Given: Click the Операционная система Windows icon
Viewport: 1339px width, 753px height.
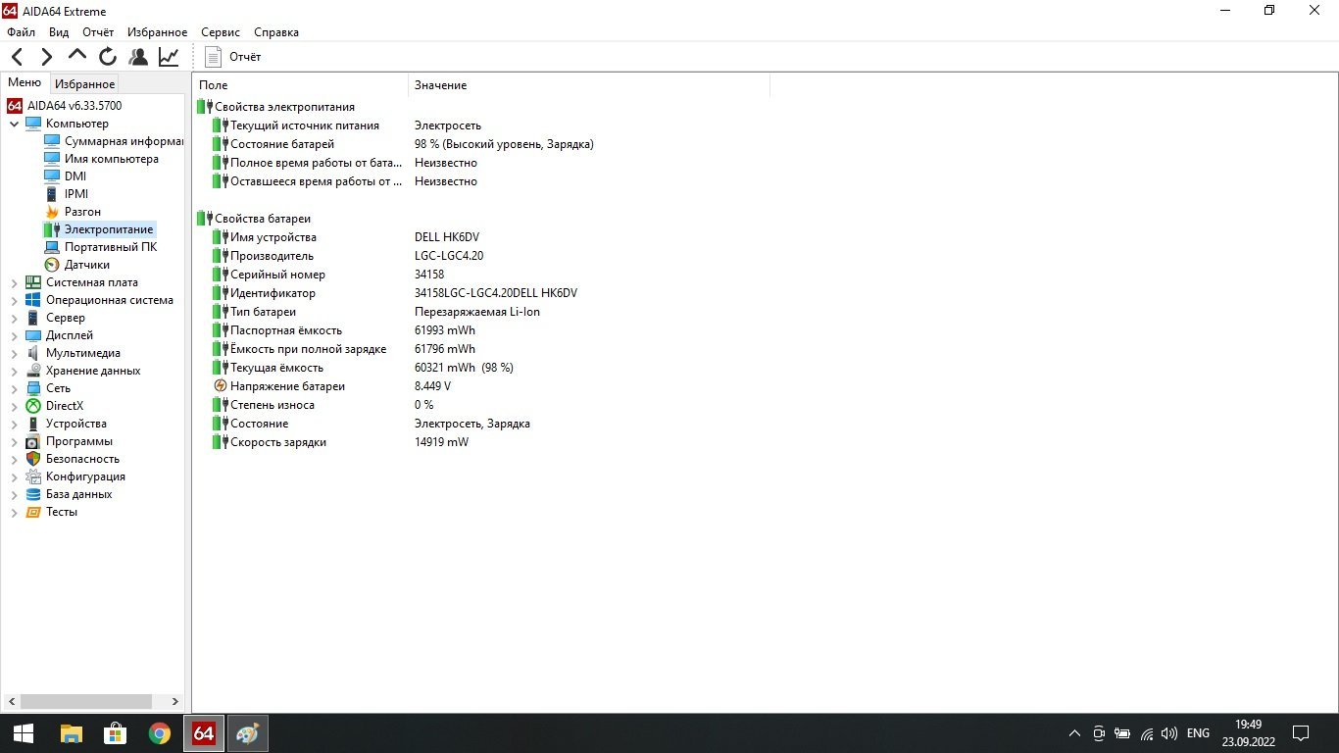Looking at the screenshot, I should click(x=33, y=300).
